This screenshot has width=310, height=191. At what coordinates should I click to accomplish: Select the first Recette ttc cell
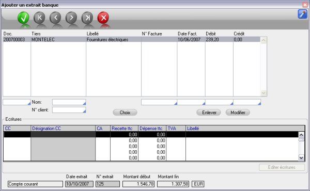click(124, 135)
